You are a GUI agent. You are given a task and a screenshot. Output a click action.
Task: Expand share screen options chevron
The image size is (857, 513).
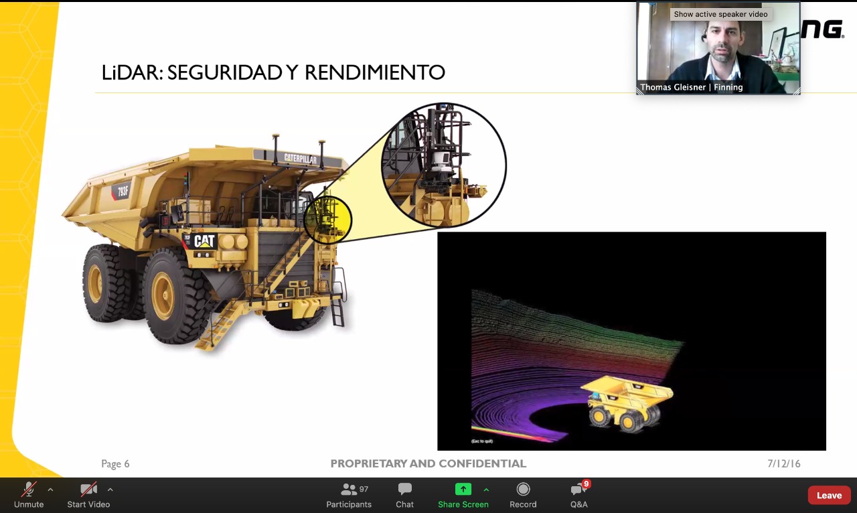click(486, 490)
